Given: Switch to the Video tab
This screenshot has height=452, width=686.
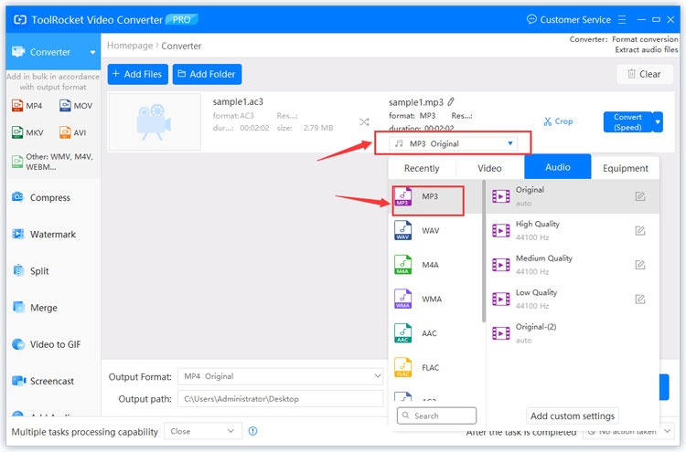Looking at the screenshot, I should point(489,168).
